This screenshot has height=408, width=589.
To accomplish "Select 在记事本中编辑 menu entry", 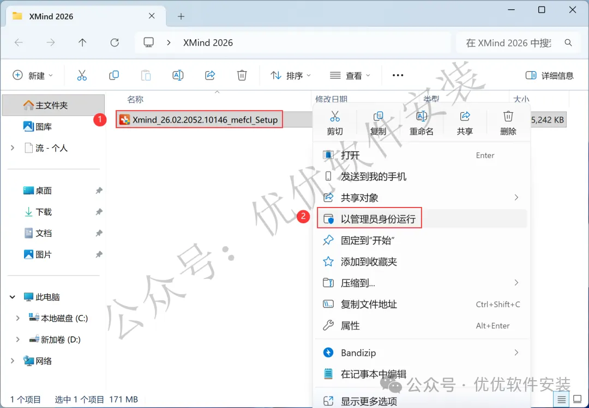I will [x=422, y=374].
